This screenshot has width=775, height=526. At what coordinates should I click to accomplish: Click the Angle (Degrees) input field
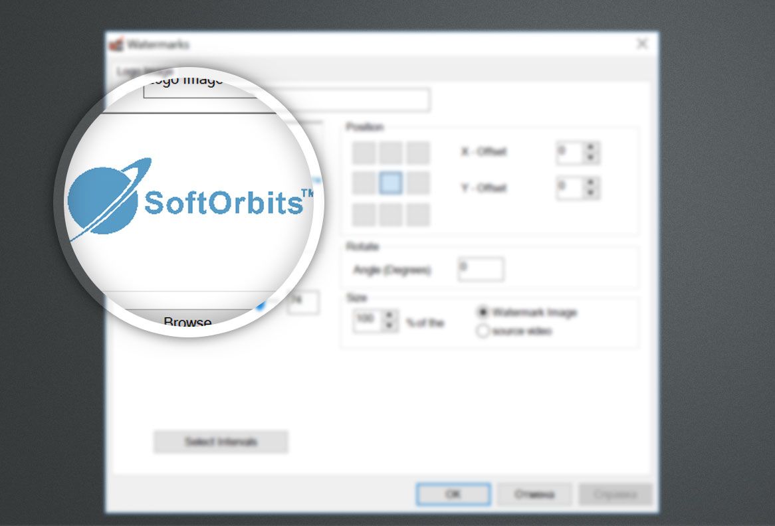coord(481,270)
